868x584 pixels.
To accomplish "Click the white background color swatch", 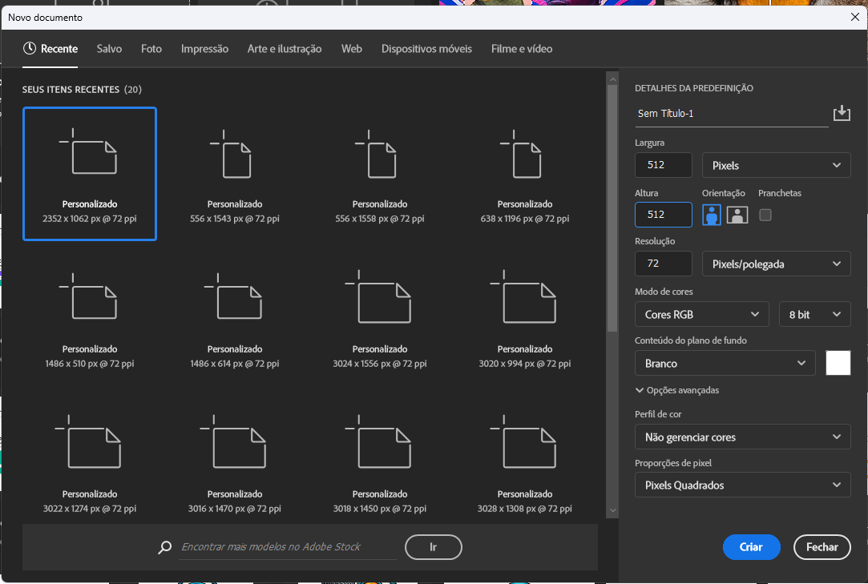I will click(x=838, y=363).
